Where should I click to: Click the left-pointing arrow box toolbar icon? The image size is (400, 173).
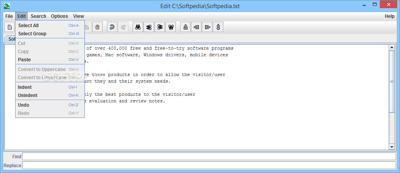[207, 27]
